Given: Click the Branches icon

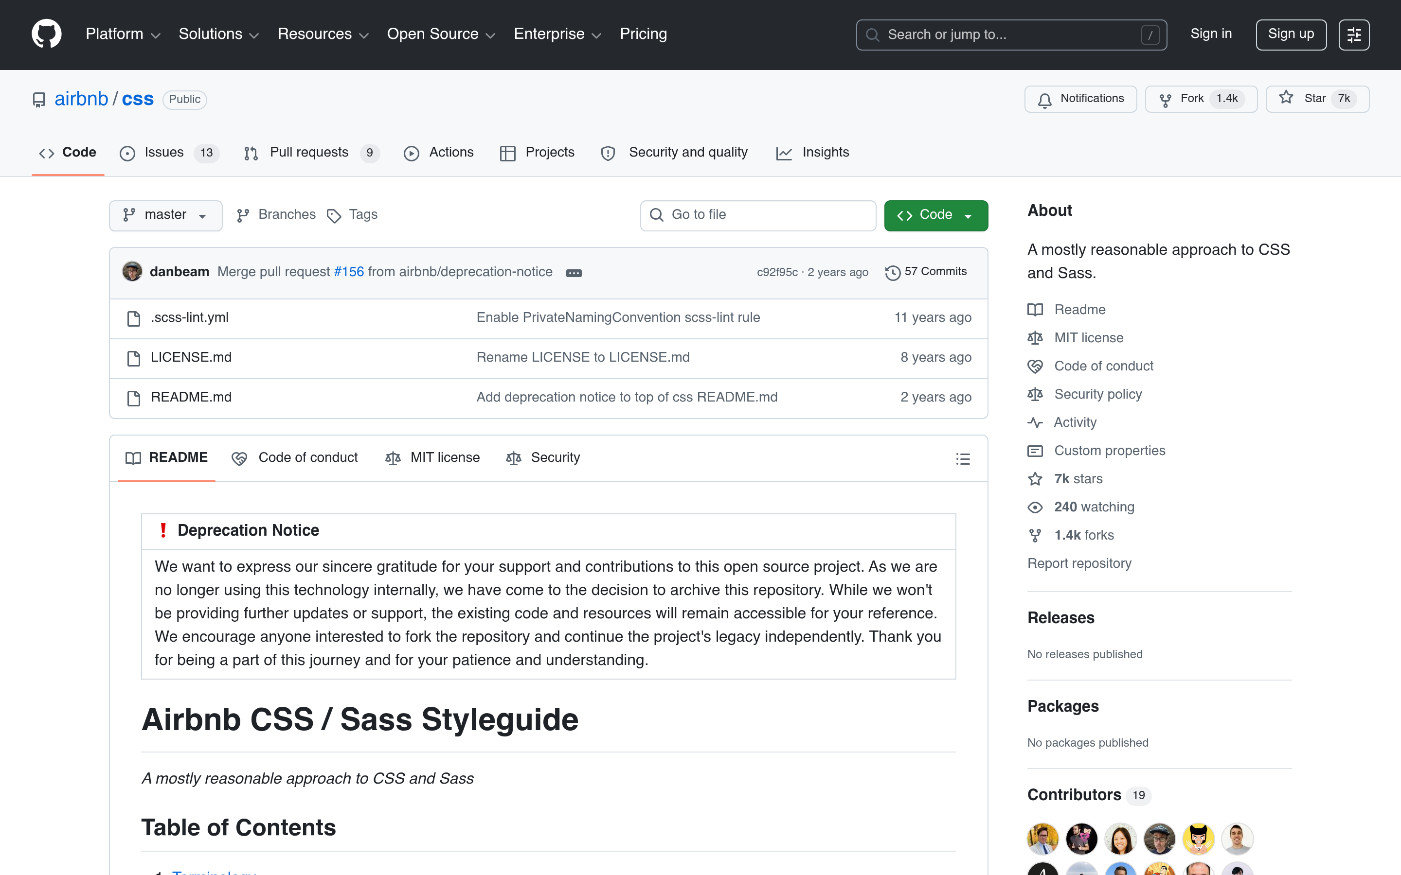Looking at the screenshot, I should click(243, 216).
